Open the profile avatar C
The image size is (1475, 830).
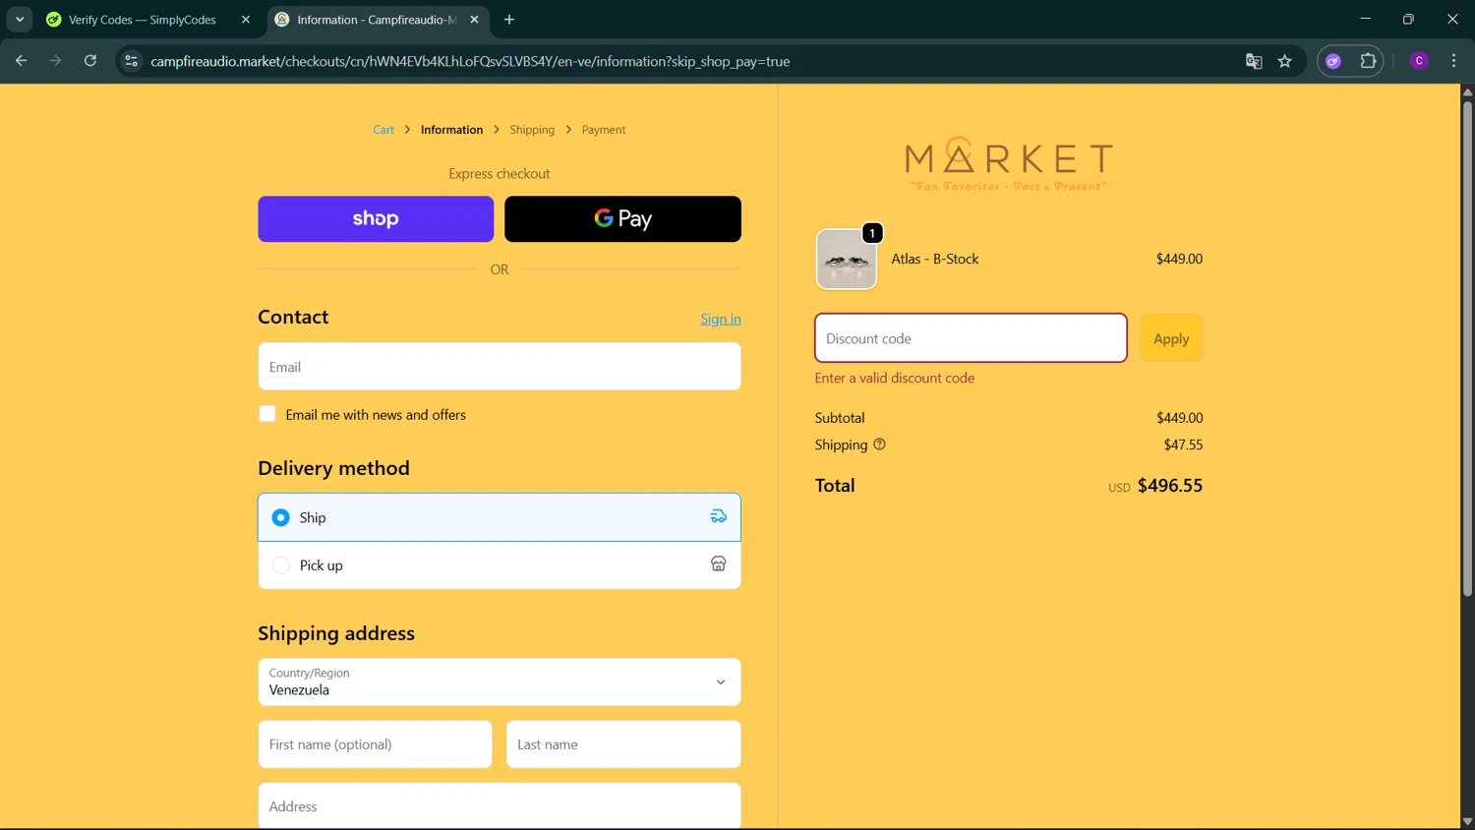[1419, 61]
